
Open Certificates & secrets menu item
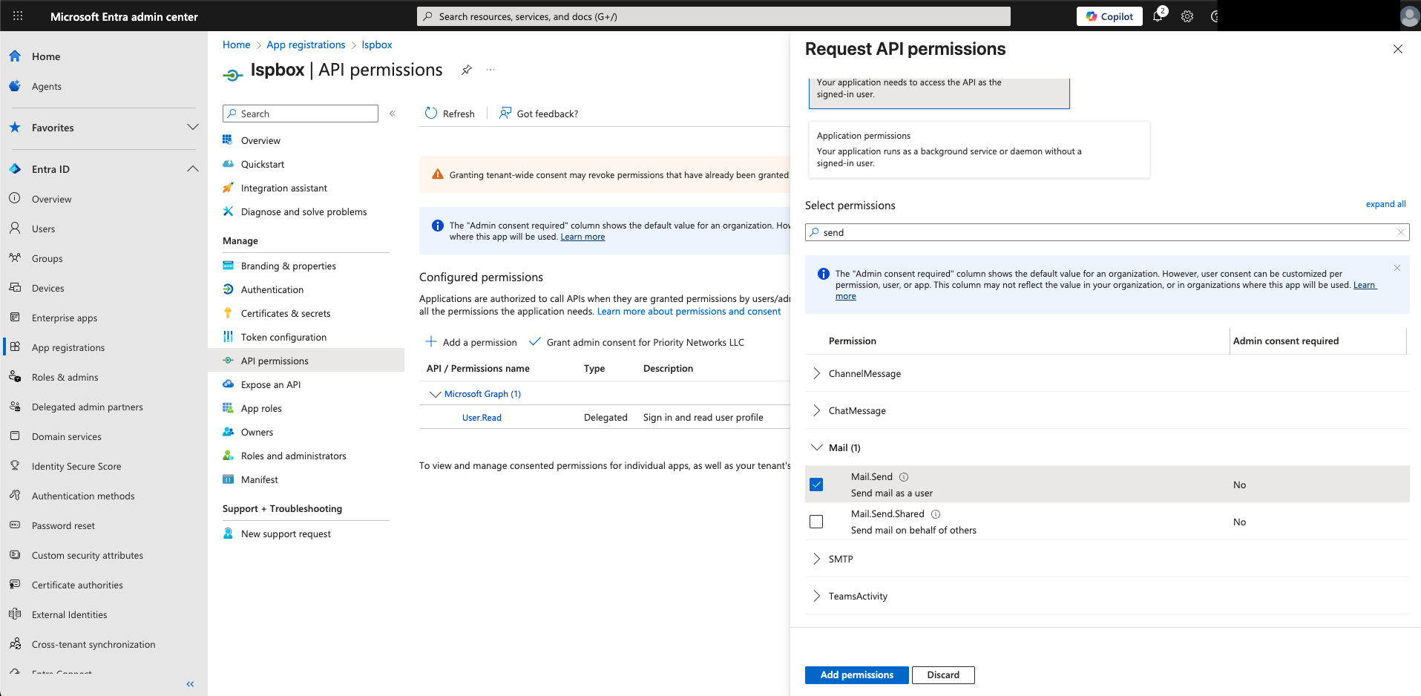[x=285, y=313]
